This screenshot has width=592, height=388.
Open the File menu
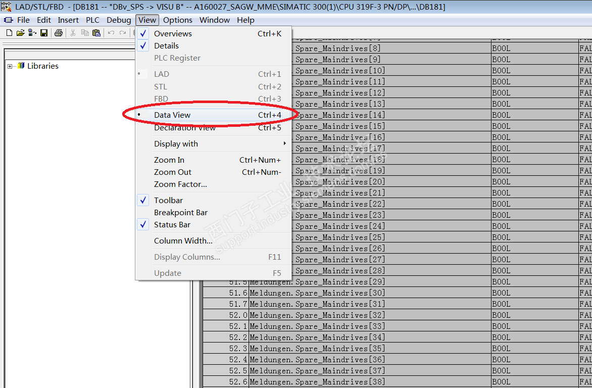pyautogui.click(x=23, y=20)
